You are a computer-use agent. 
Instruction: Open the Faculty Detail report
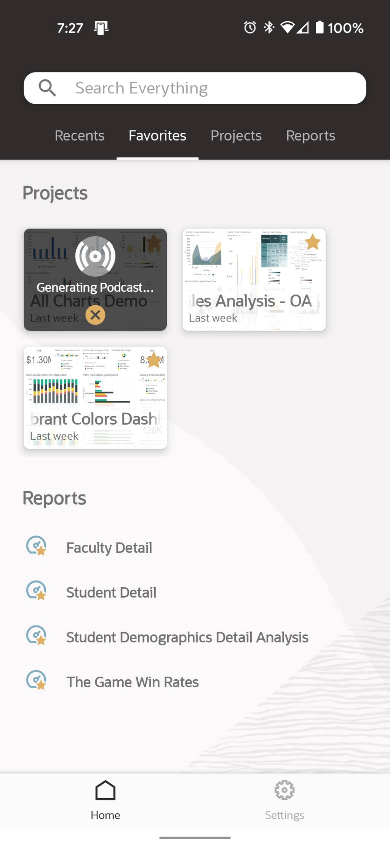click(x=109, y=547)
